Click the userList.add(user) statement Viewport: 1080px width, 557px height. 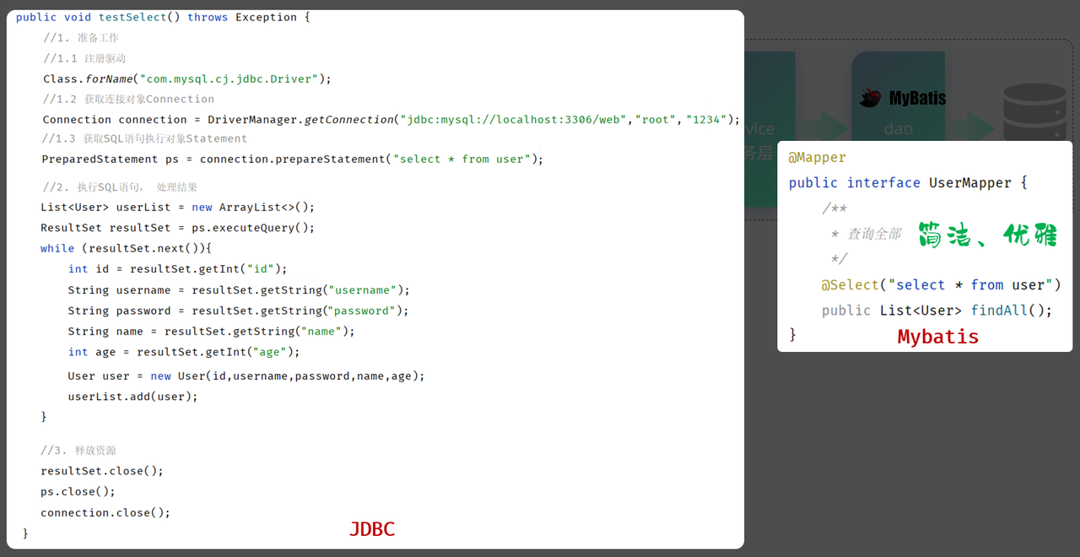132,396
